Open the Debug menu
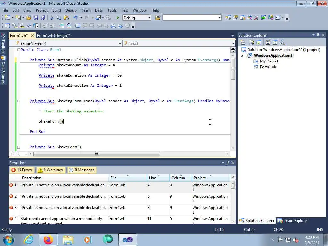Image resolution: width=328 pixels, height=246 pixels. click(x=71, y=10)
